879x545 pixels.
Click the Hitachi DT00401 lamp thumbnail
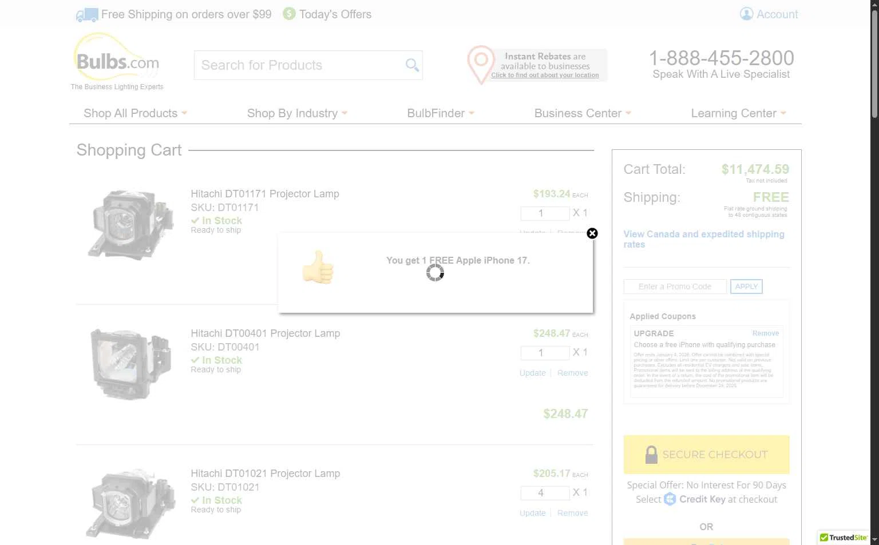tap(130, 364)
